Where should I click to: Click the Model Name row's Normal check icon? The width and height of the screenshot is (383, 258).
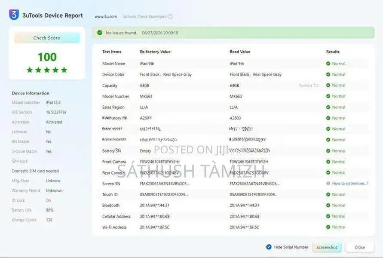point(328,64)
